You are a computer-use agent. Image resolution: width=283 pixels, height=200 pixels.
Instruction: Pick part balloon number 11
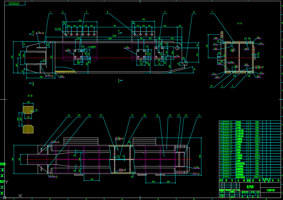click(x=199, y=115)
